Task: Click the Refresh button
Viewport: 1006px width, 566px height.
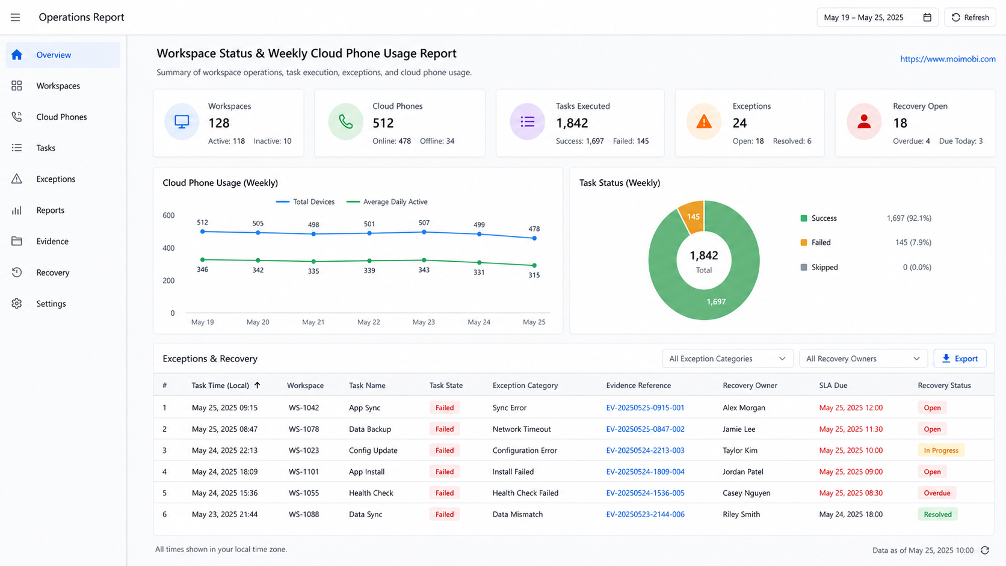Action: coord(970,17)
